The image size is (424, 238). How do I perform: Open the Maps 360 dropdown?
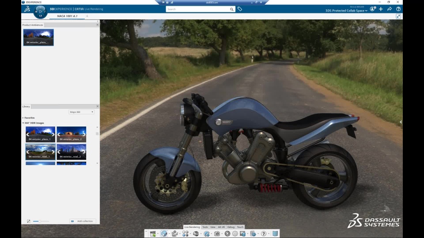81,112
